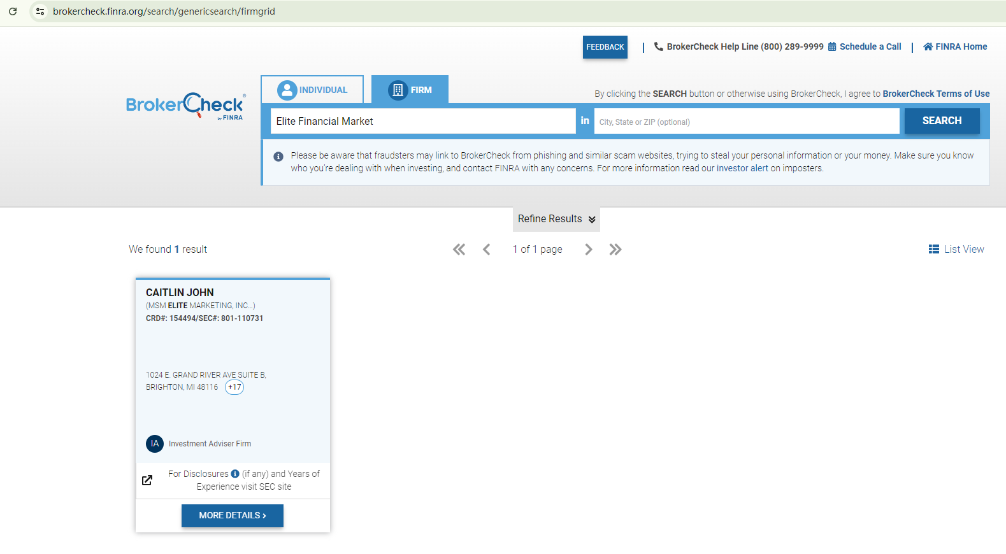Click the home icon beside FINRA Home
The image size is (1006, 554).
click(x=928, y=46)
